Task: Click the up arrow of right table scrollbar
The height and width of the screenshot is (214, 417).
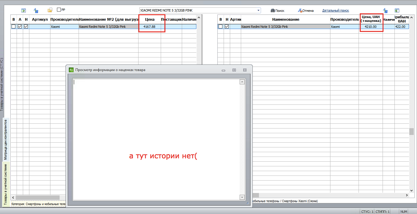Action: [411, 18]
